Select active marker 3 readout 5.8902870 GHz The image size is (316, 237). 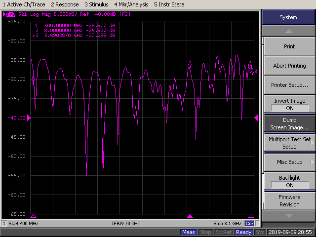click(x=74, y=36)
